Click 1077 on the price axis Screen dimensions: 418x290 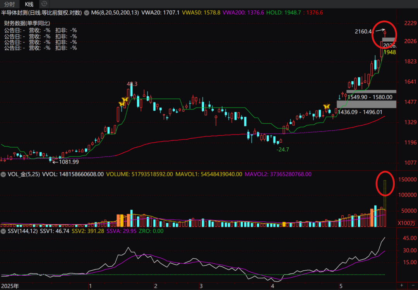(410, 162)
